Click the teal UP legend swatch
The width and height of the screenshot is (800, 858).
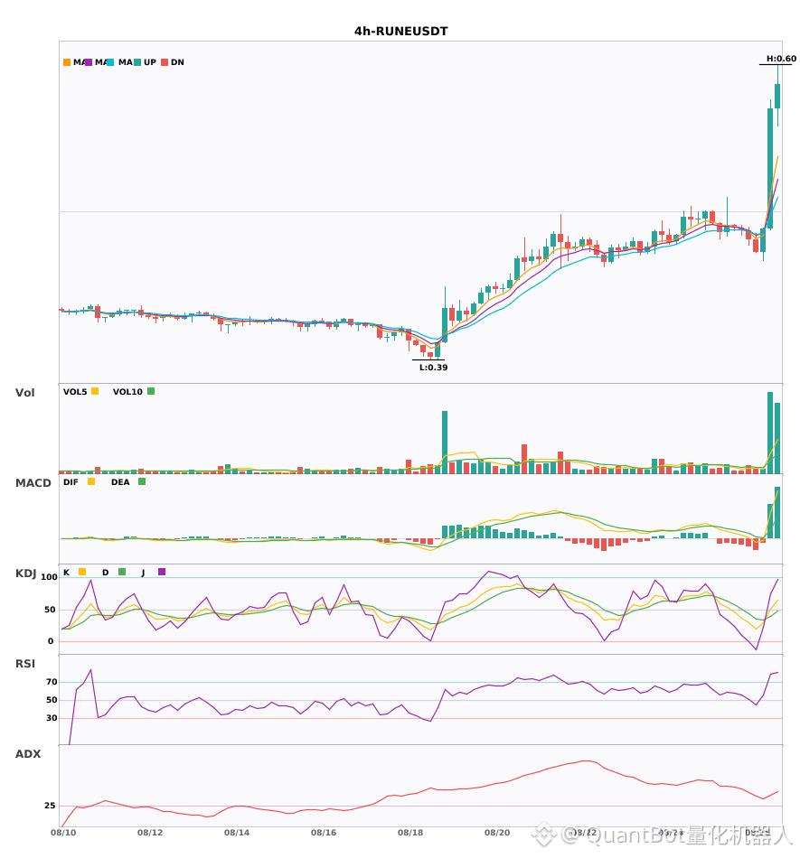click(137, 62)
